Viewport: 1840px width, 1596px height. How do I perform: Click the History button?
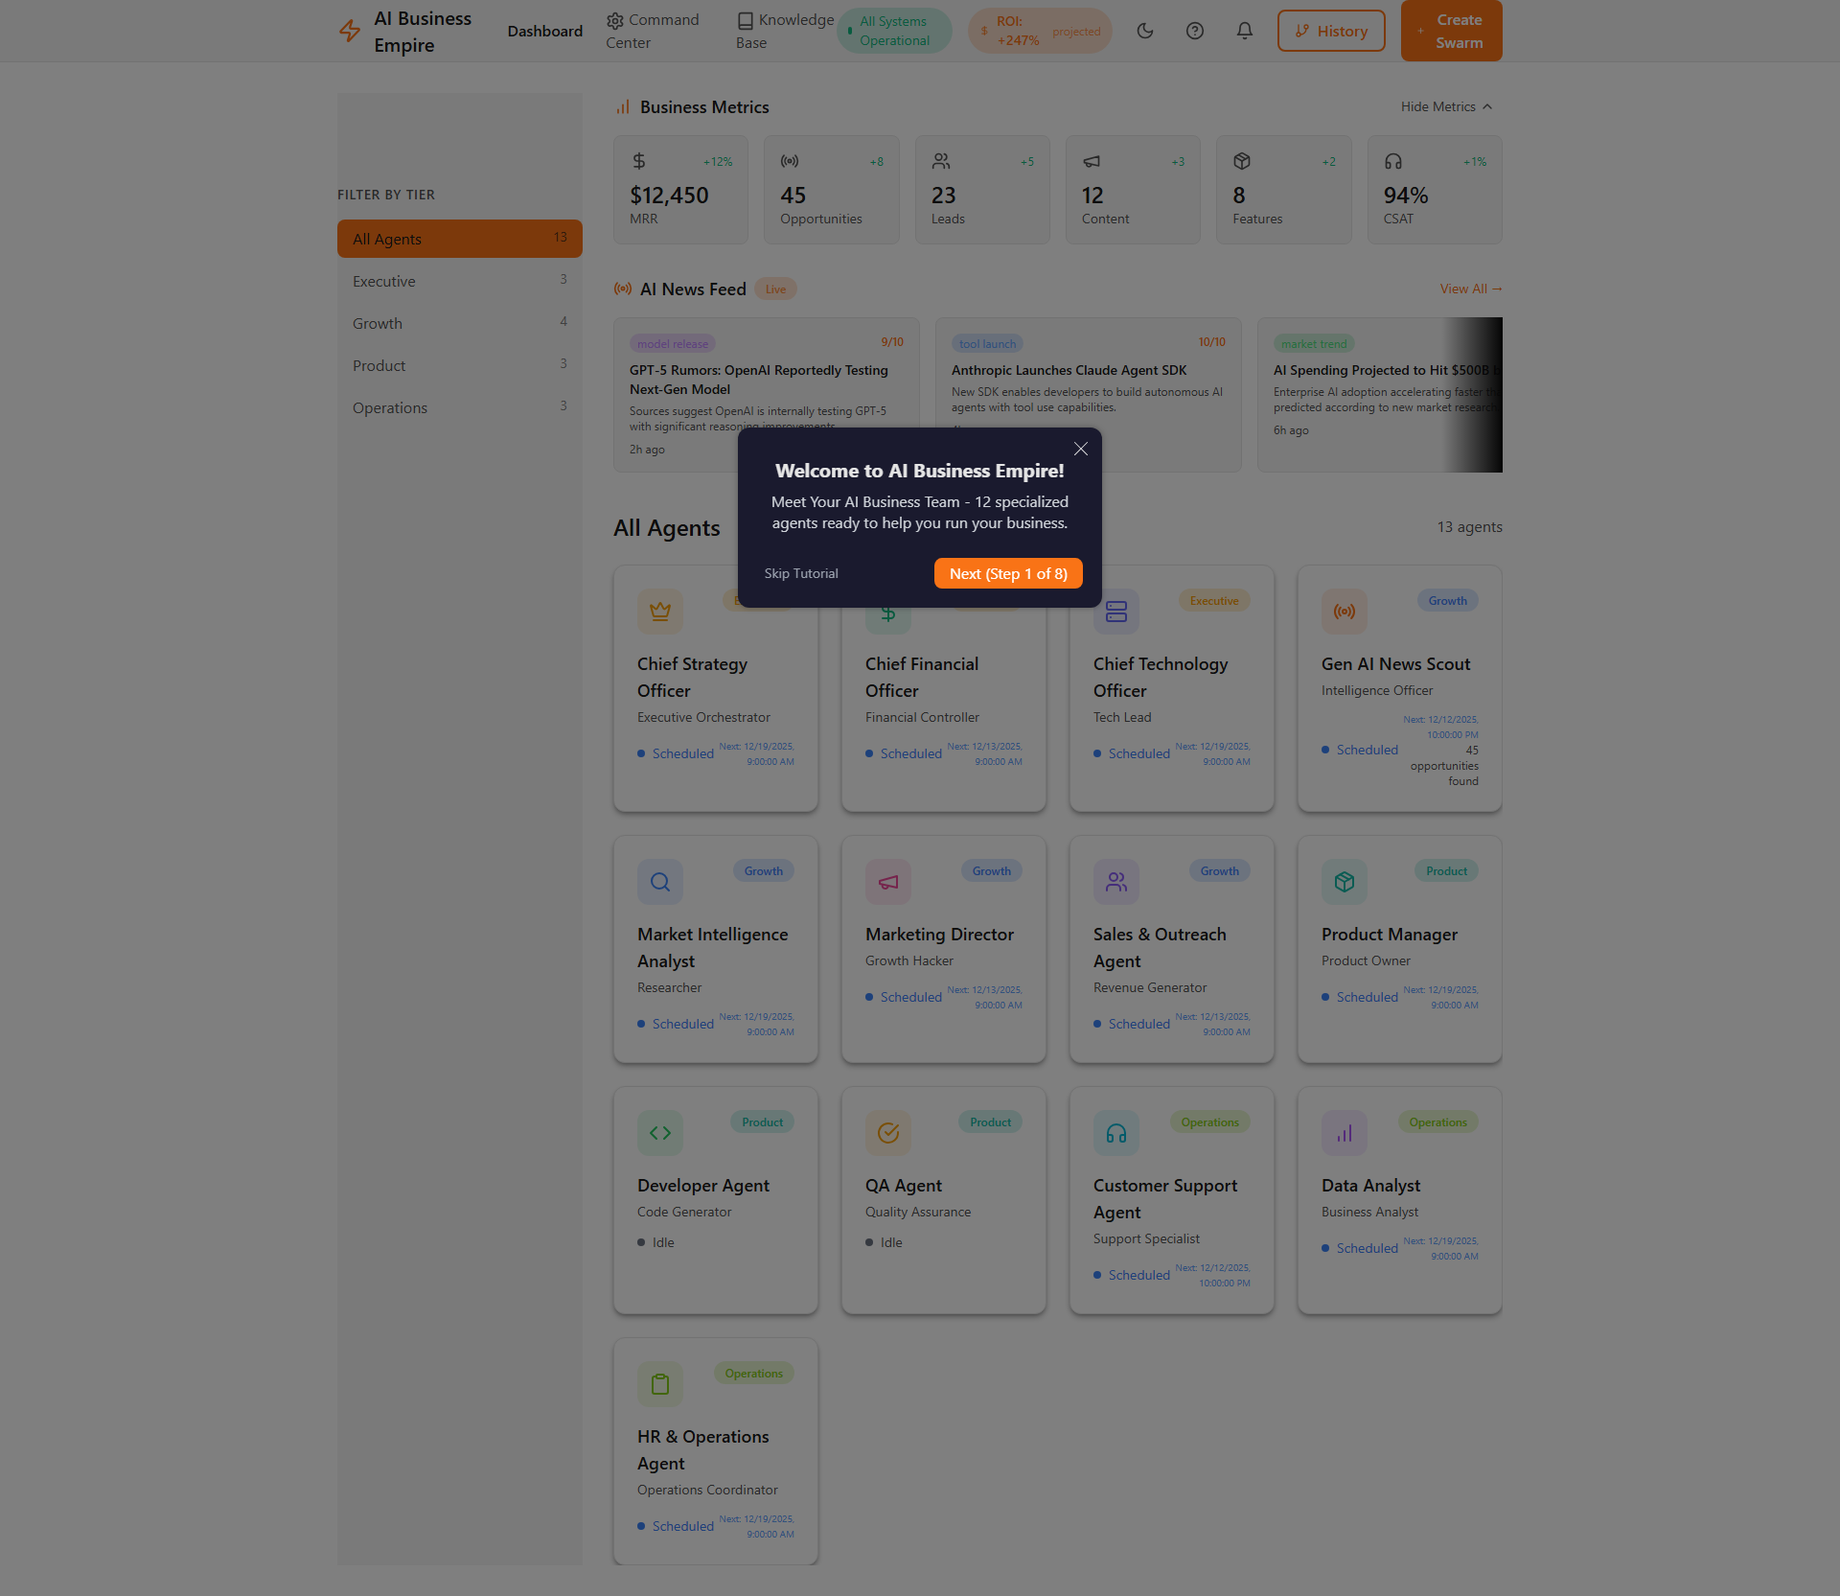1331,31
